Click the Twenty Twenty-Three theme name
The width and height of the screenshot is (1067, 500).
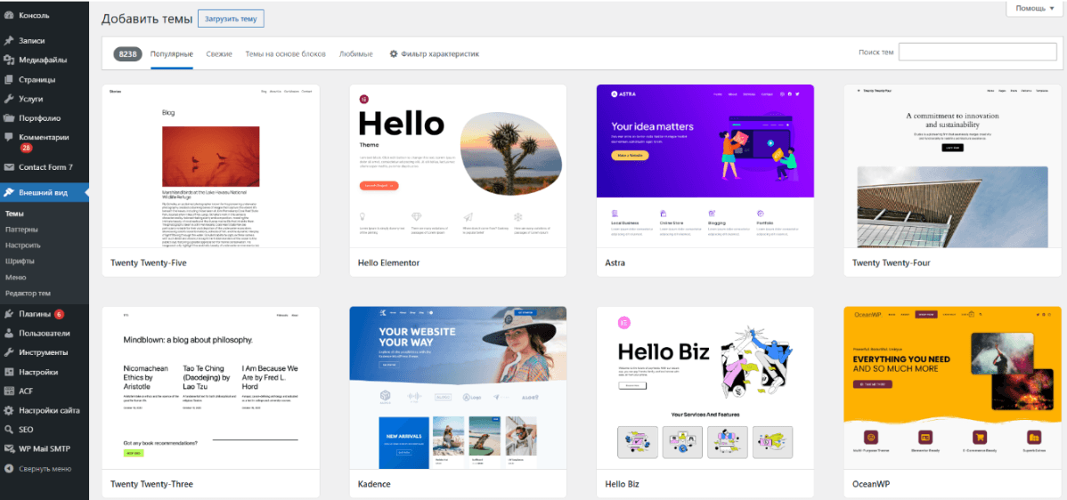151,484
